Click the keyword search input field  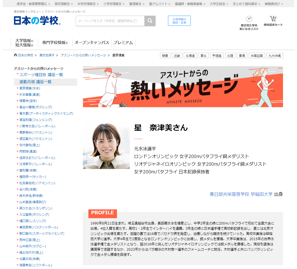tap(110, 21)
